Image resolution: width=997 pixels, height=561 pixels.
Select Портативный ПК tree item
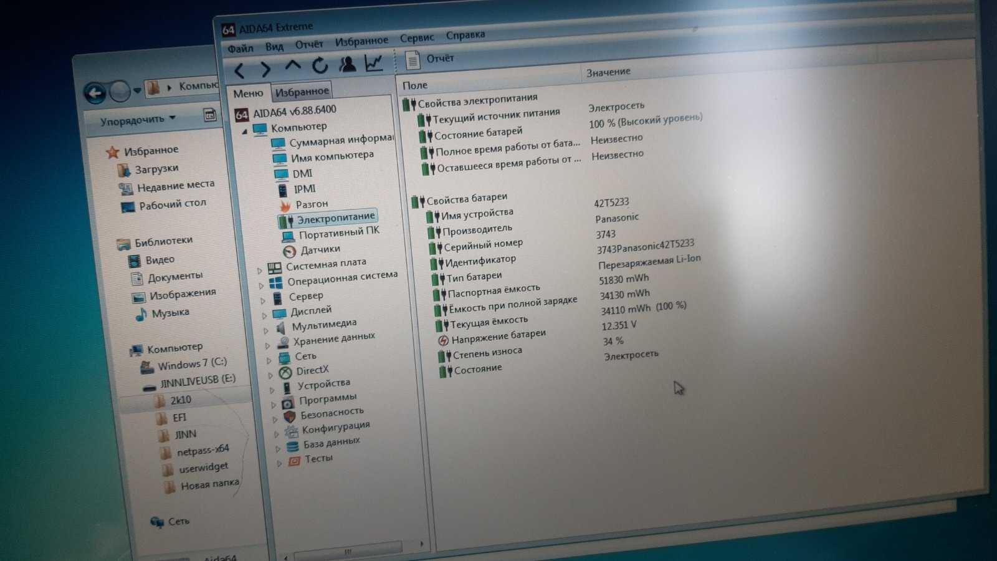(x=331, y=234)
